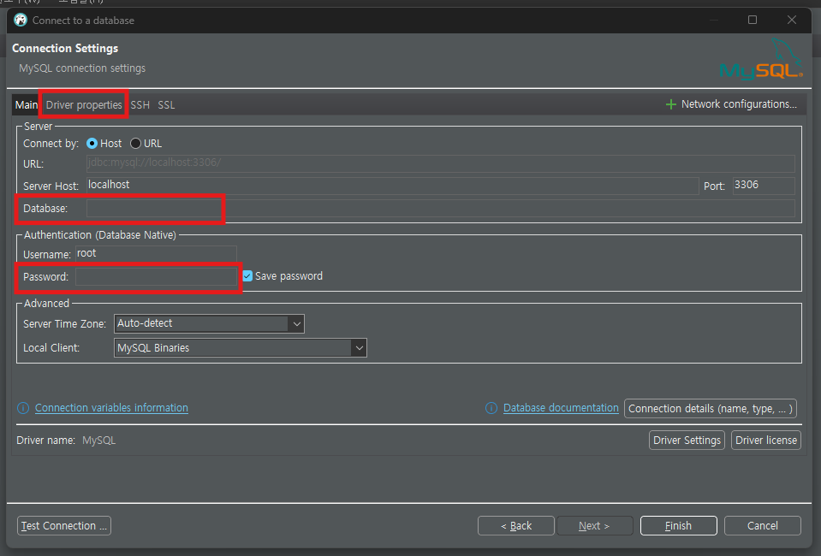Click the Password input field
Screen dimensions: 821x556
[x=156, y=276]
